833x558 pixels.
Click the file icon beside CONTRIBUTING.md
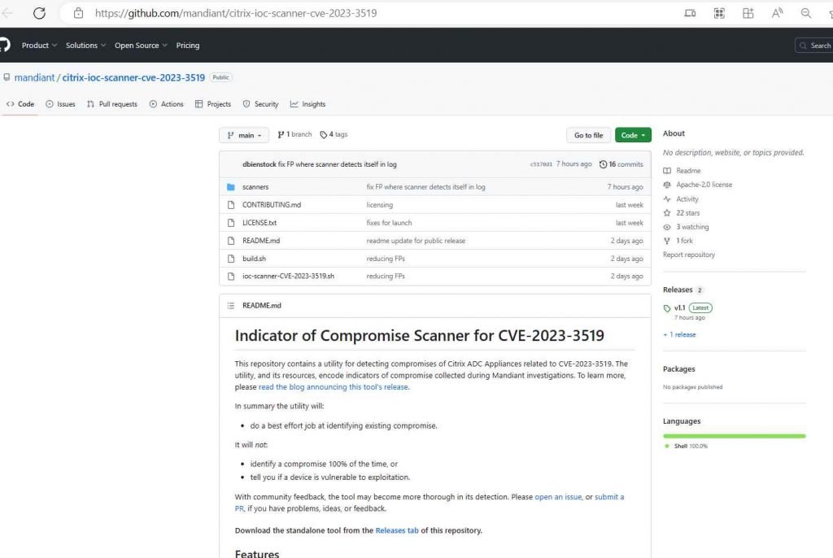click(x=230, y=205)
